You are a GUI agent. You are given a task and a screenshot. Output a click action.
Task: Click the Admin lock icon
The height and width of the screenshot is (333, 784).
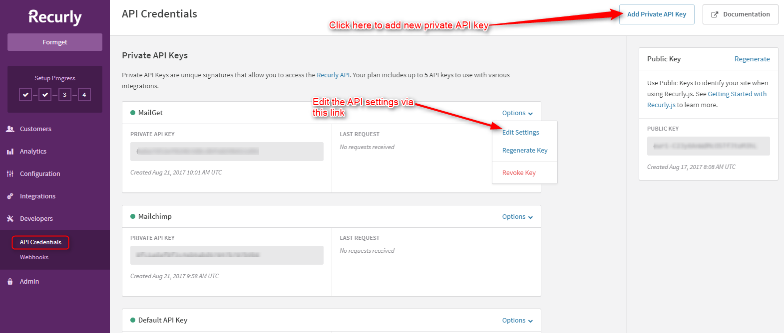tap(10, 282)
